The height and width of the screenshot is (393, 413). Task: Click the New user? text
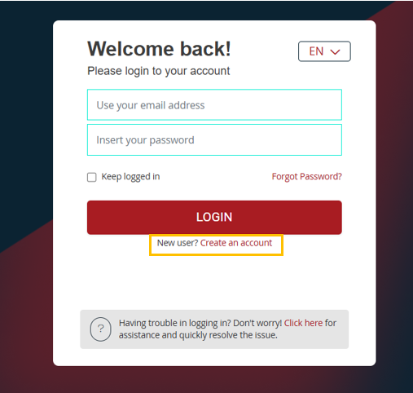pos(178,243)
